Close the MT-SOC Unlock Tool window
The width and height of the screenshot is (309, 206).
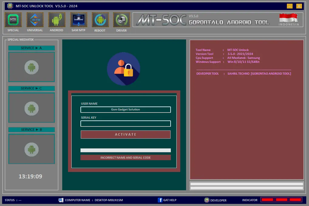tap(299, 6)
